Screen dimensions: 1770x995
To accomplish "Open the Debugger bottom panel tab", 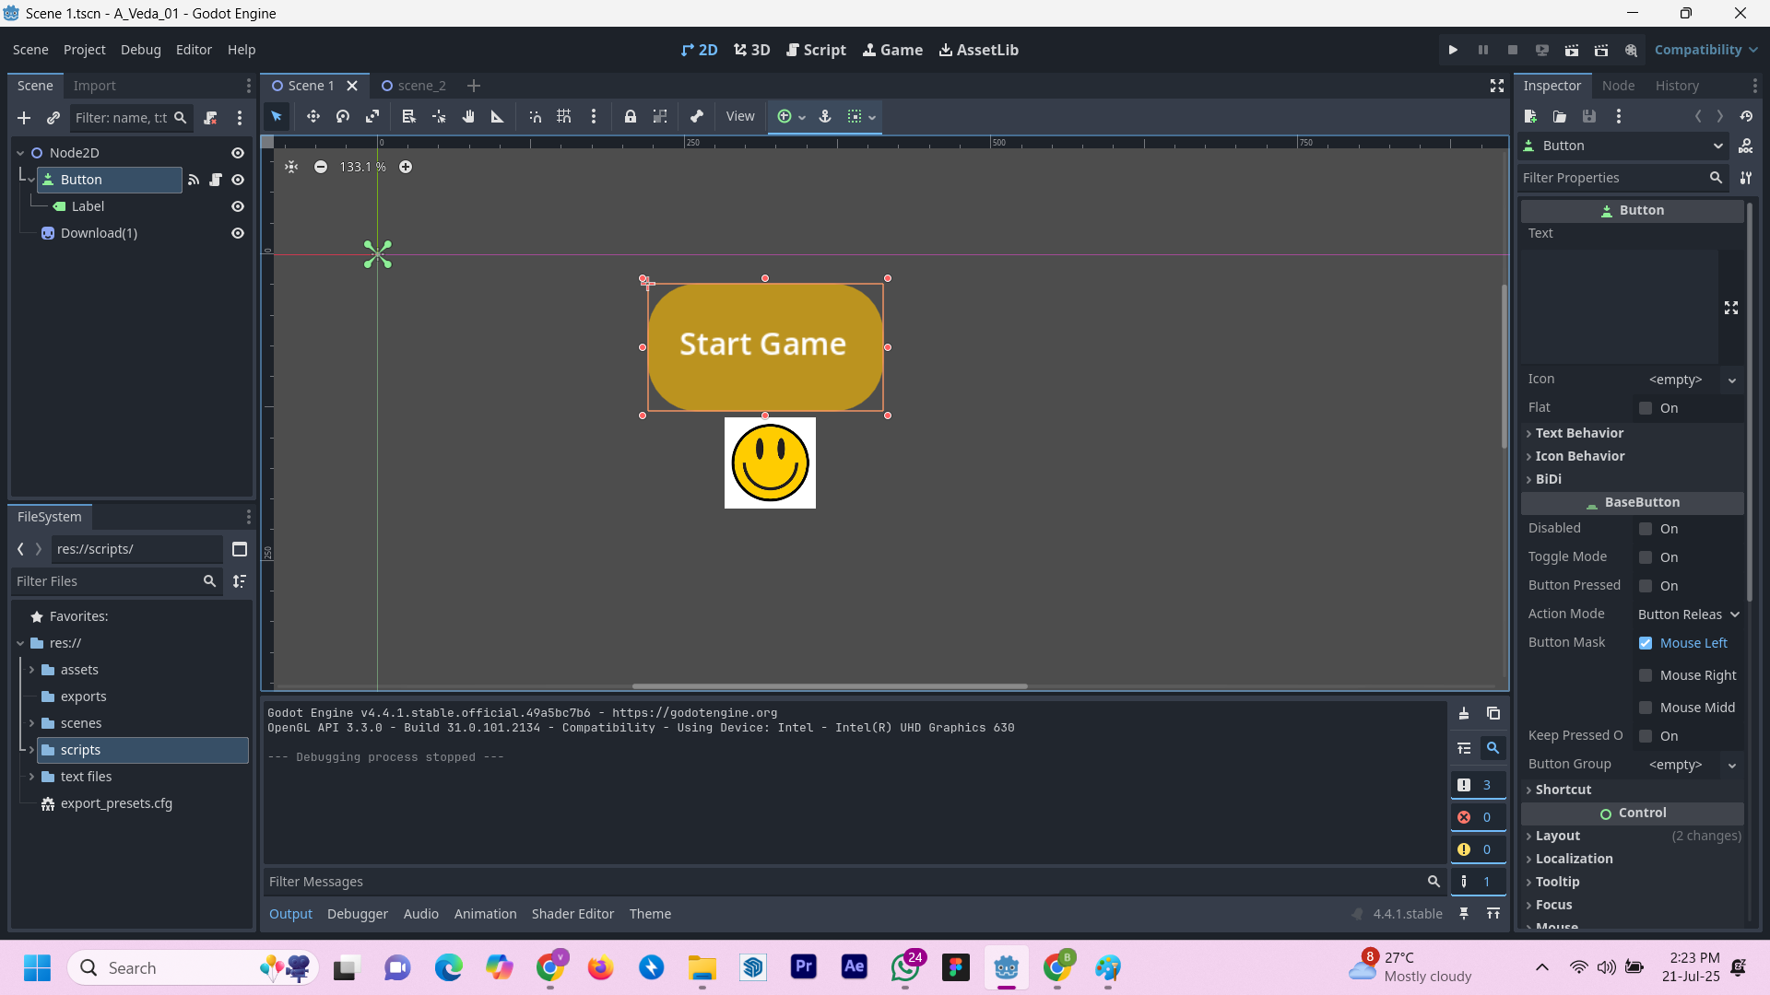I will click(358, 914).
